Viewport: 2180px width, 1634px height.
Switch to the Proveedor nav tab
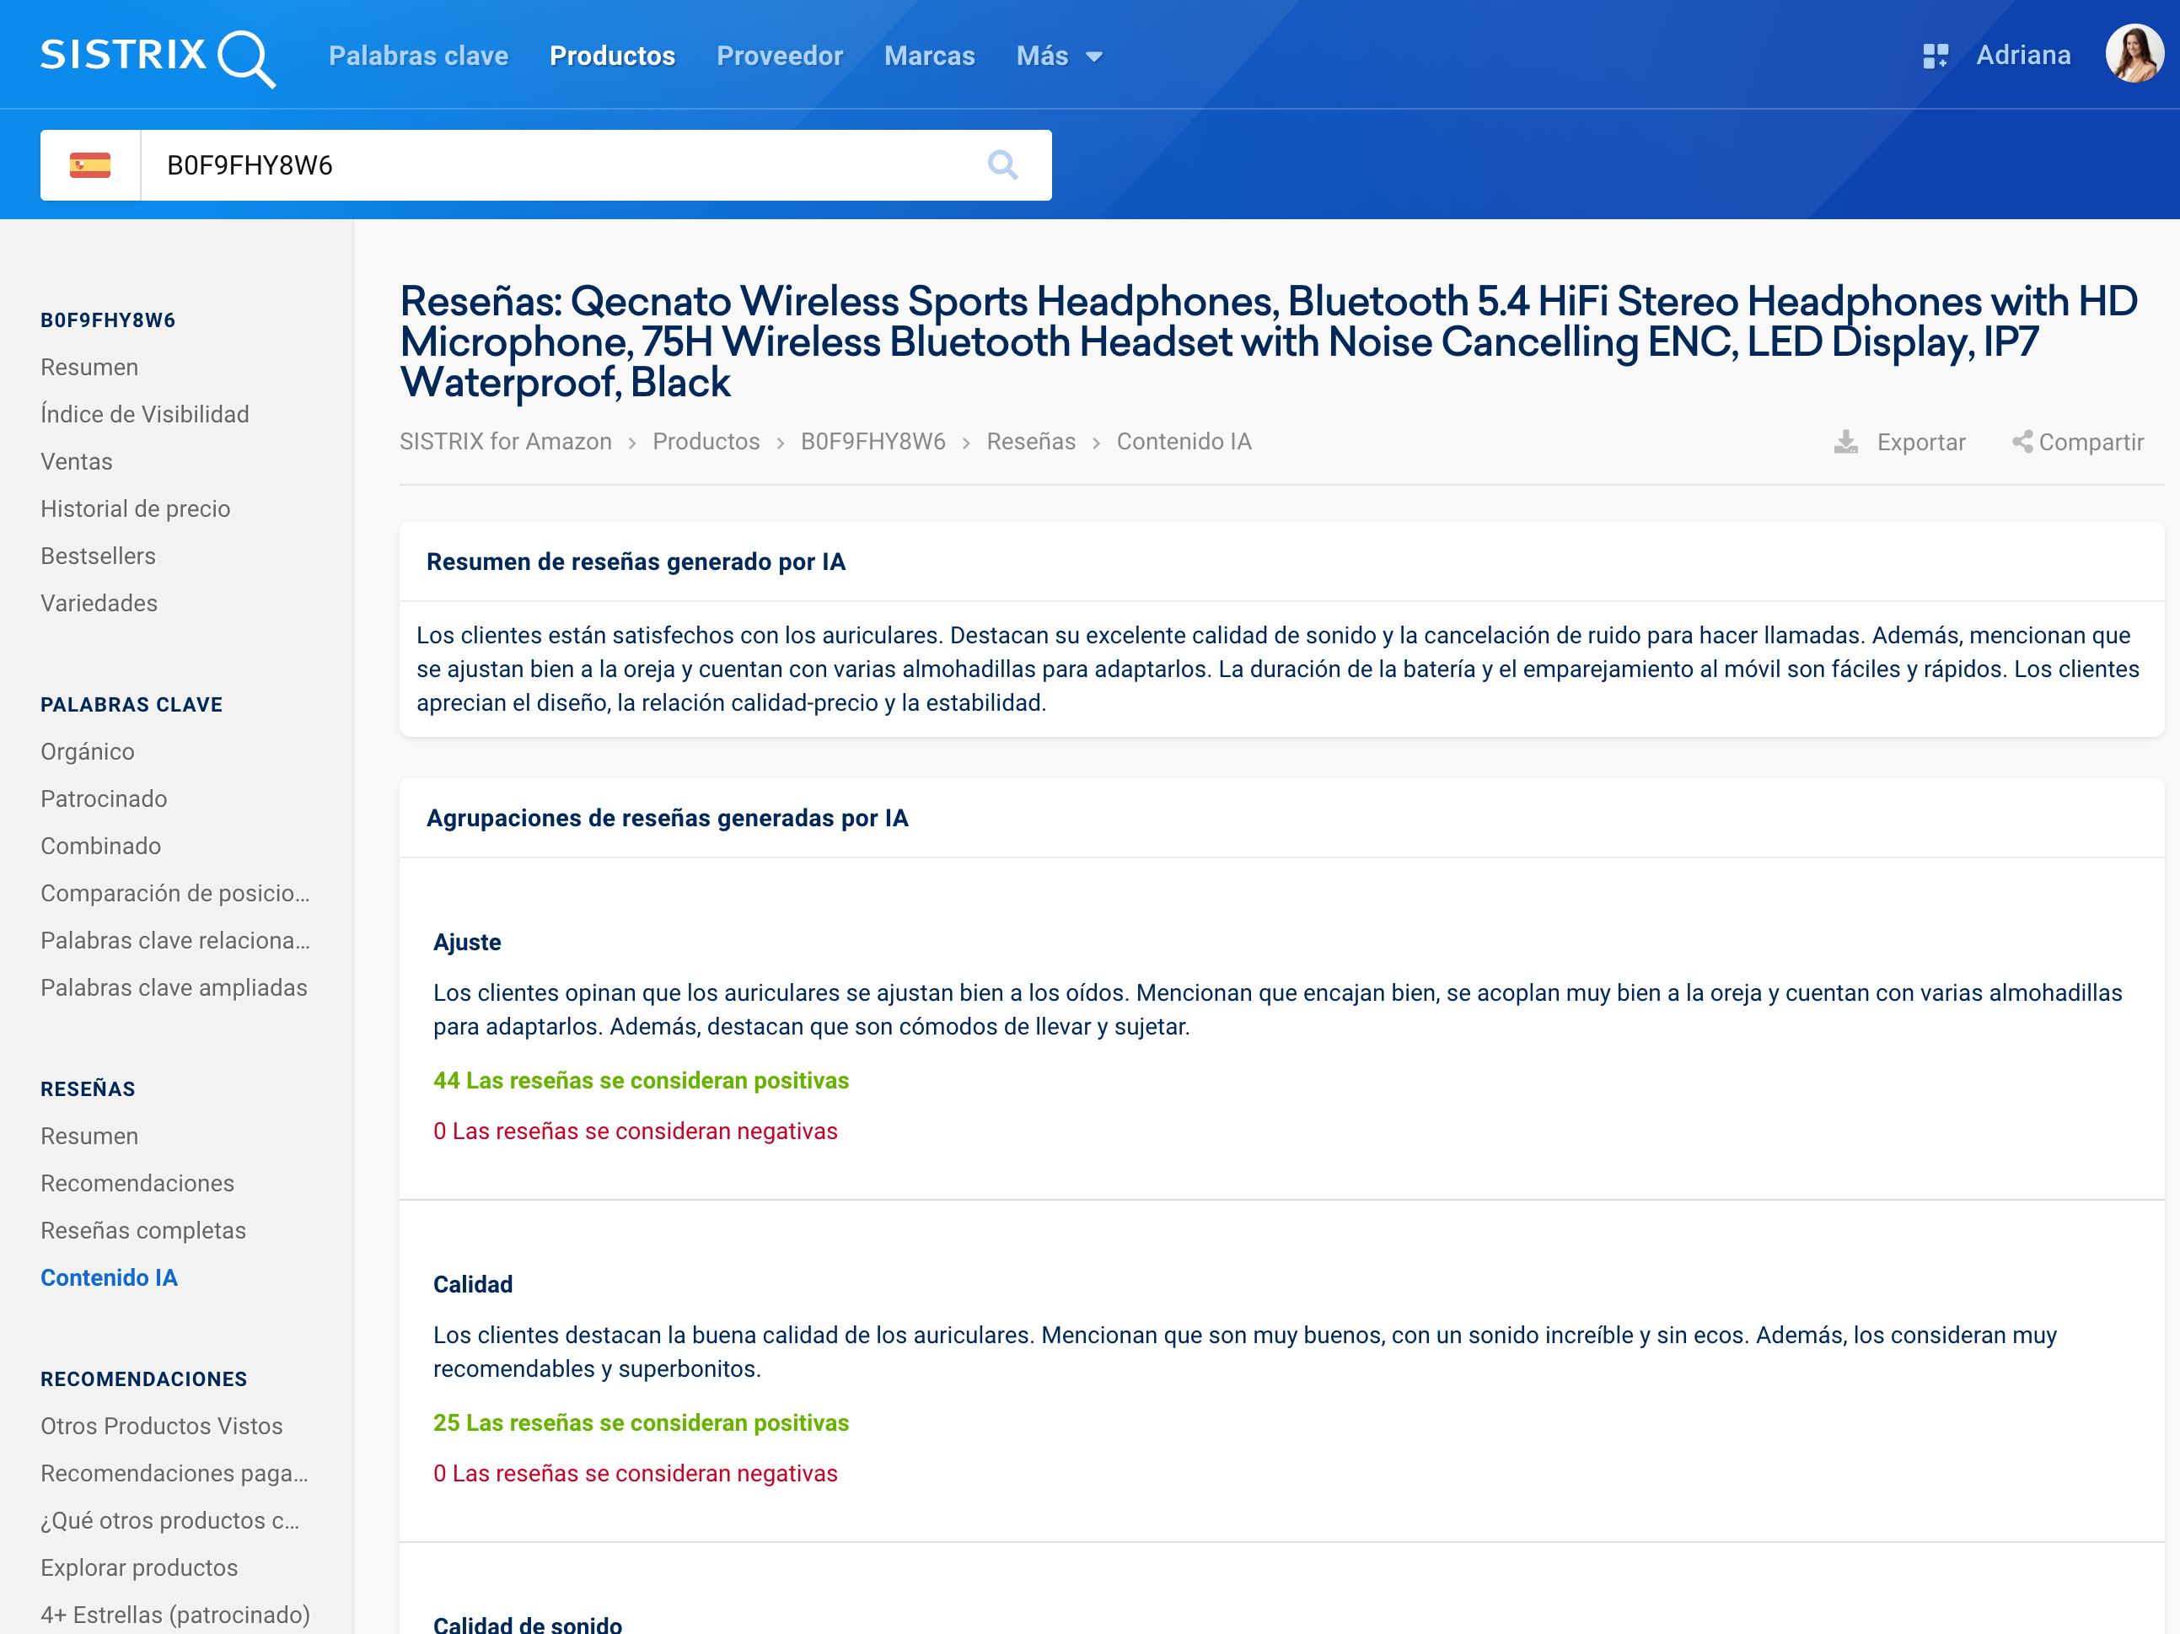coord(779,56)
